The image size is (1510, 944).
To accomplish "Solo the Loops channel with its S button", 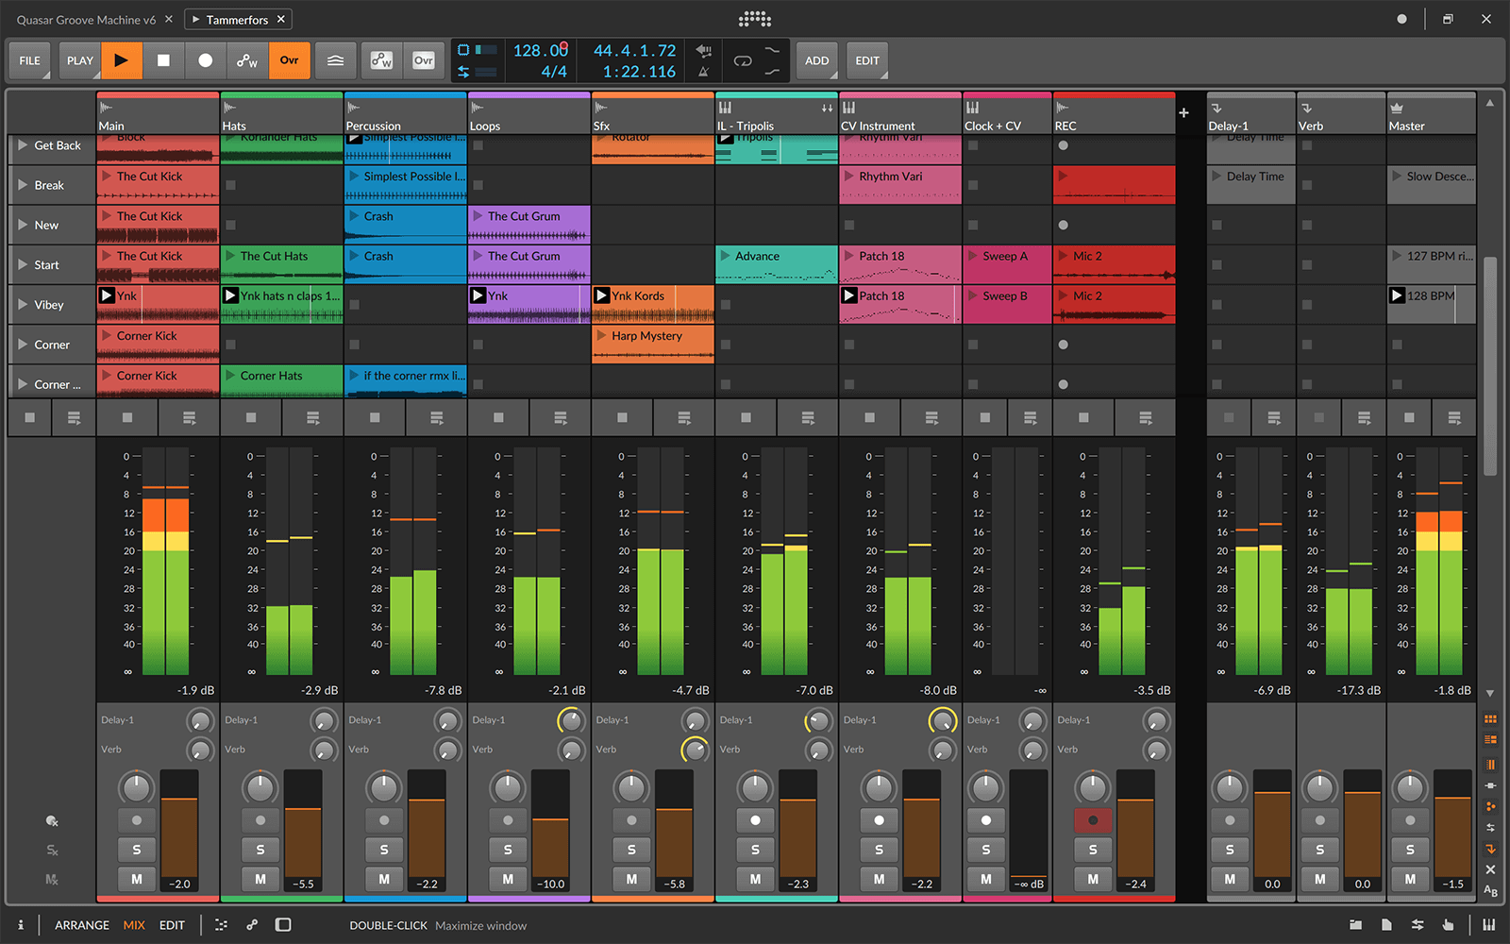I will (x=508, y=850).
